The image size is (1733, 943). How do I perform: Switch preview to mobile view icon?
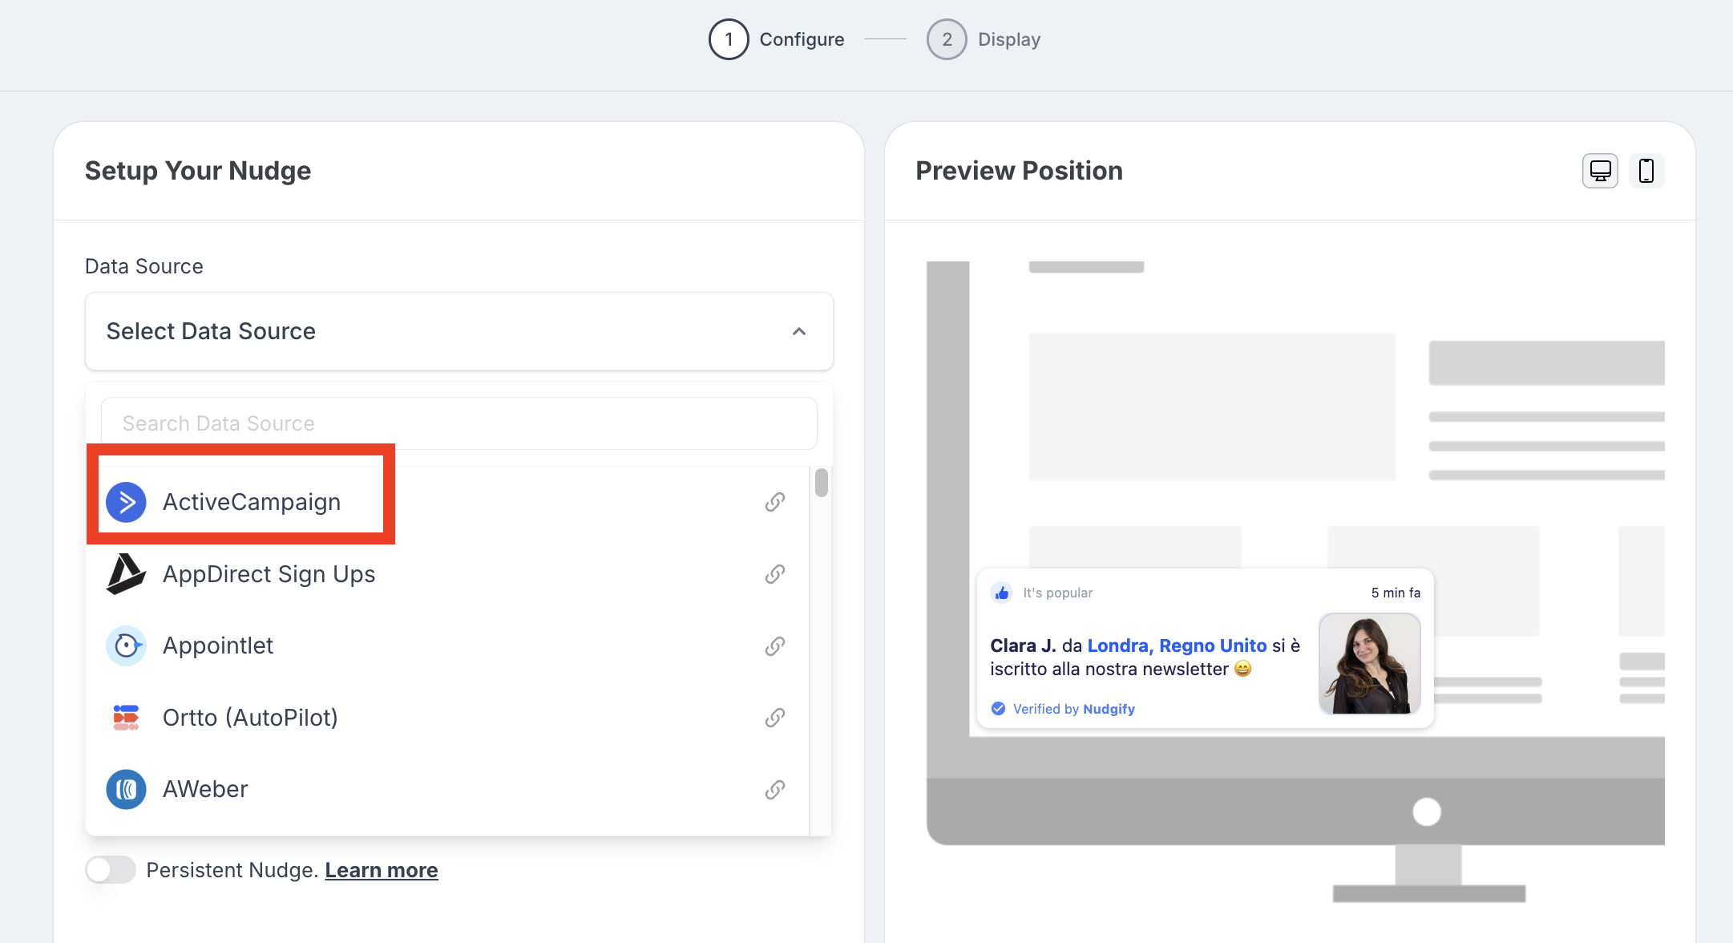[1646, 171]
